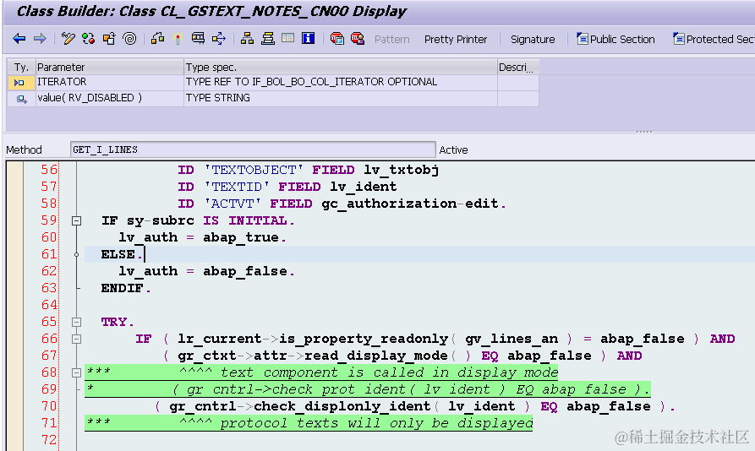755x451 pixels.
Task: Click check_displonly_ident call on line 70
Action: pos(342,406)
